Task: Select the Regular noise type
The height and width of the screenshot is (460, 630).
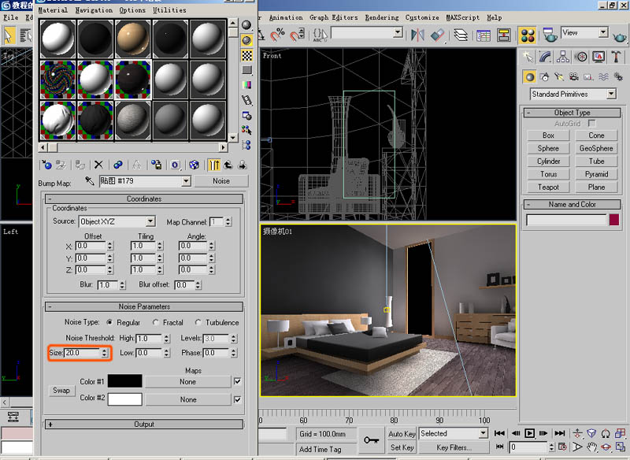Action: (109, 322)
